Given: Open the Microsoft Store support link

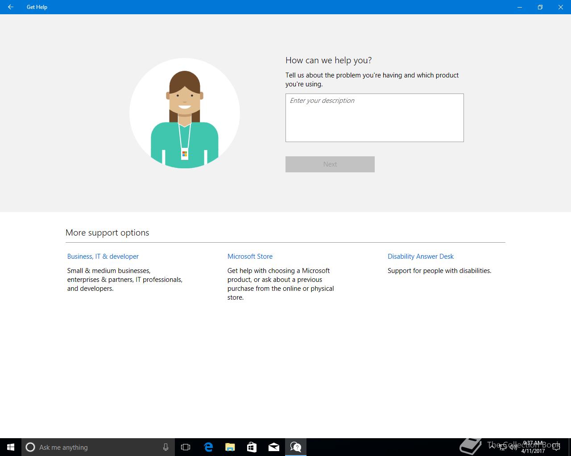Looking at the screenshot, I should [x=250, y=256].
